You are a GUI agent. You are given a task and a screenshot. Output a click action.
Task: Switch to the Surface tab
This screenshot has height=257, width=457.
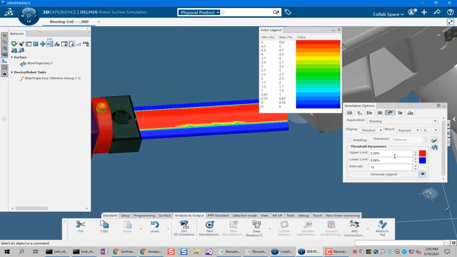click(165, 215)
